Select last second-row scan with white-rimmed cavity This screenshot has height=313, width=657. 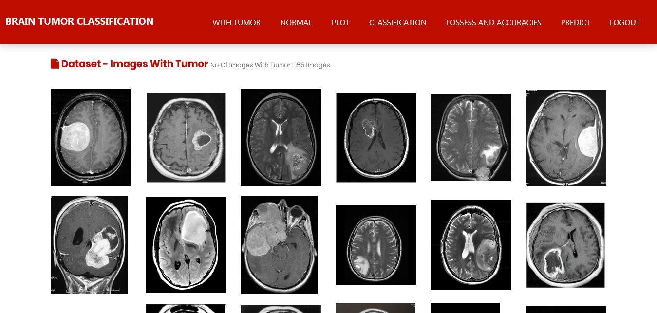pos(565,245)
